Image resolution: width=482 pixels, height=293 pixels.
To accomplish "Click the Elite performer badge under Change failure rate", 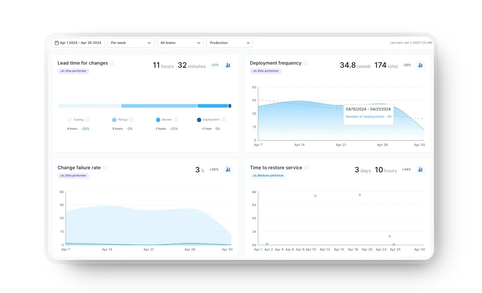I will 73,176.
